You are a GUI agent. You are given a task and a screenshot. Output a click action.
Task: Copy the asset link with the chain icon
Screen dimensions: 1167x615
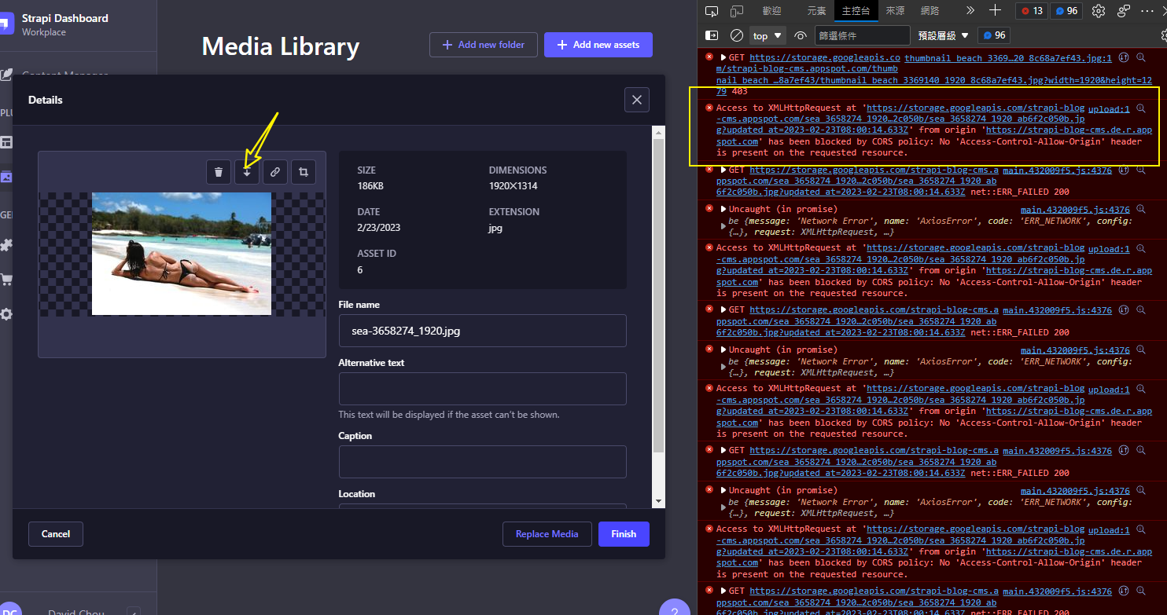274,172
